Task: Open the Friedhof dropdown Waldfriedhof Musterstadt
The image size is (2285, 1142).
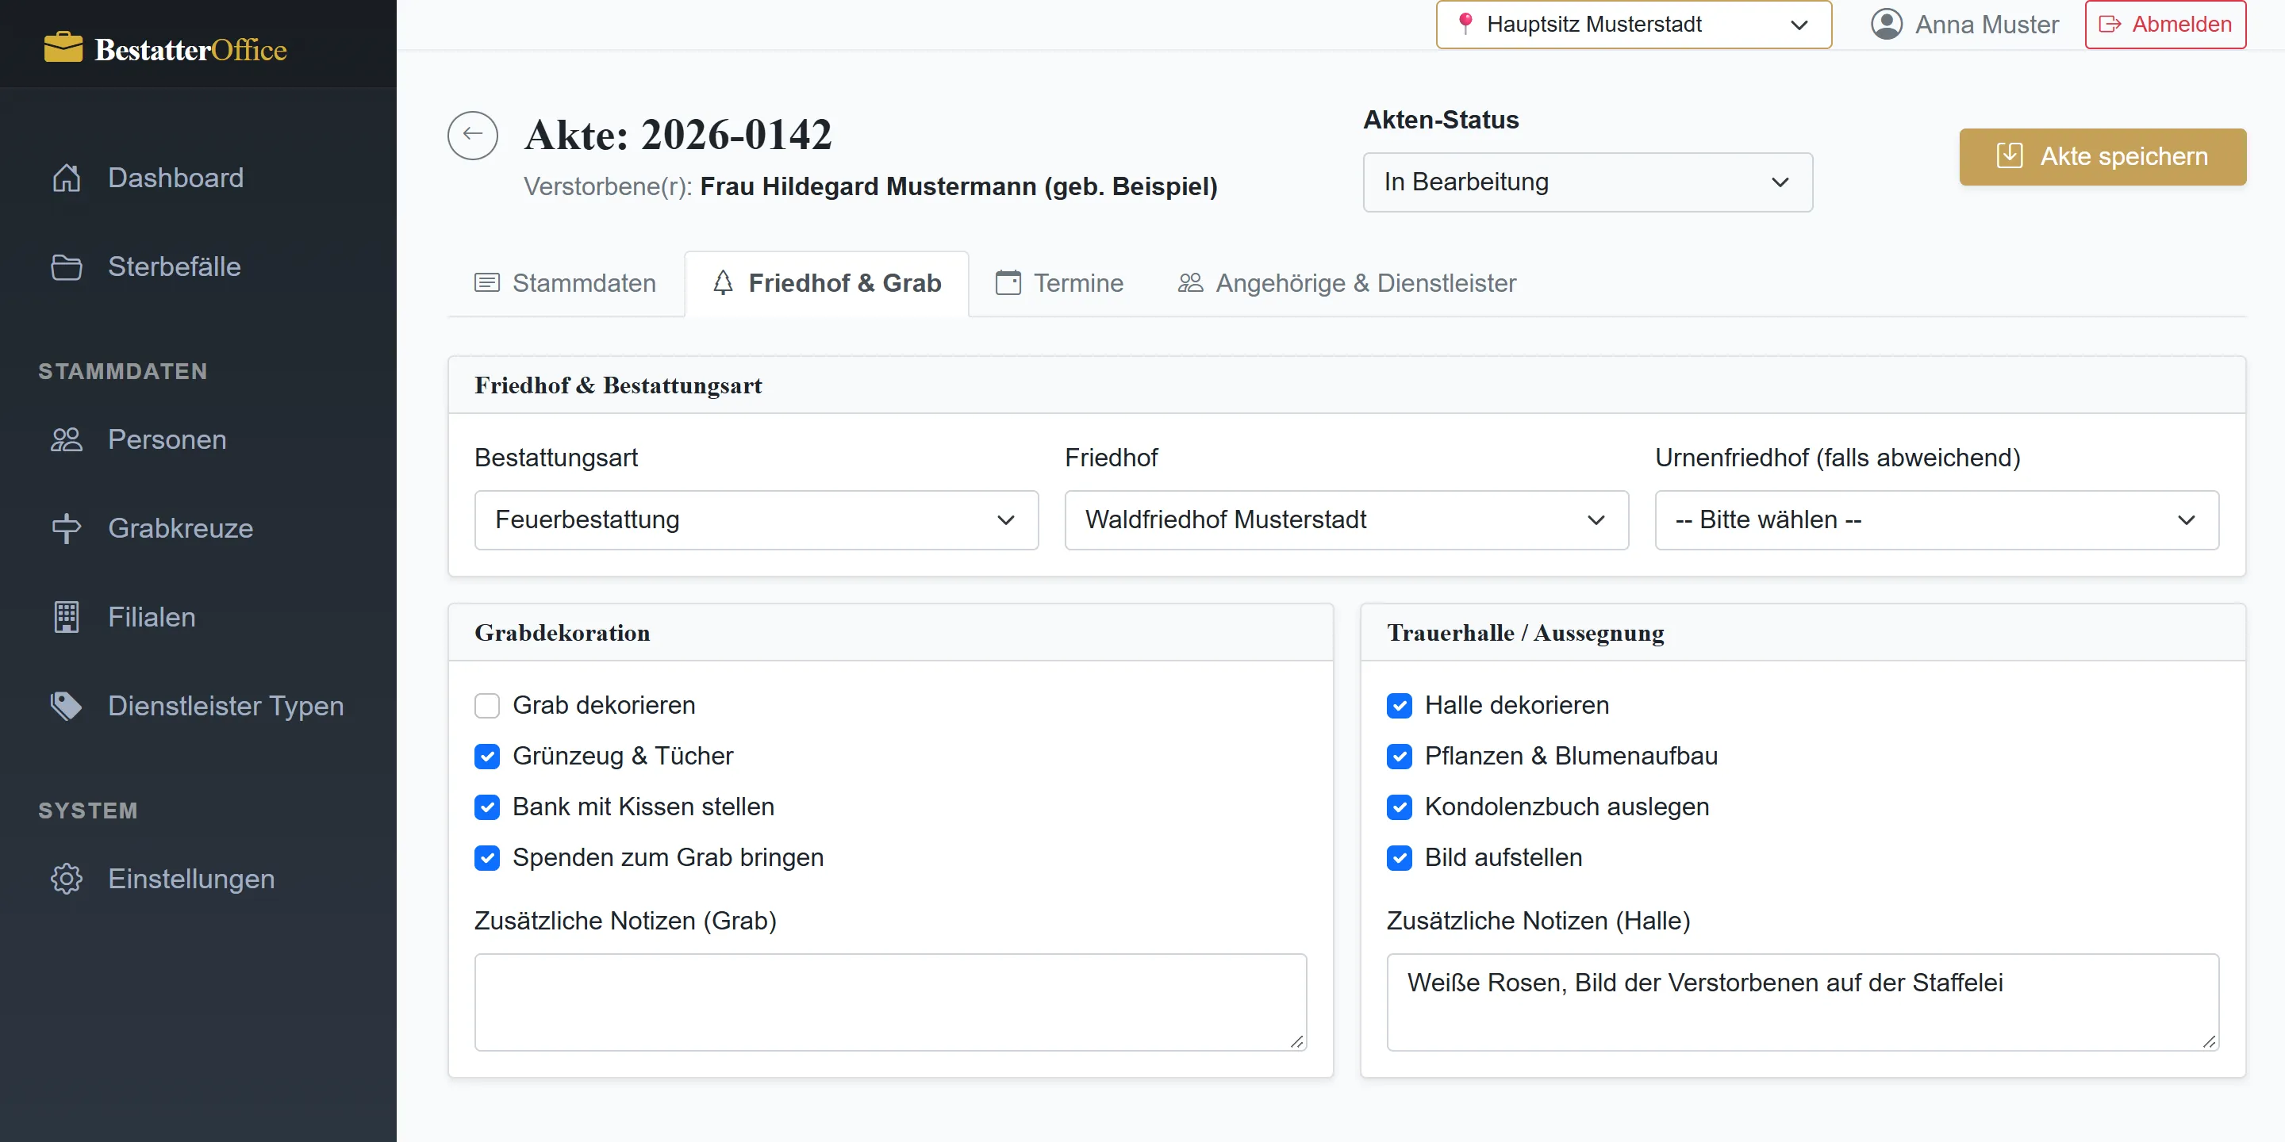Action: 1346,519
